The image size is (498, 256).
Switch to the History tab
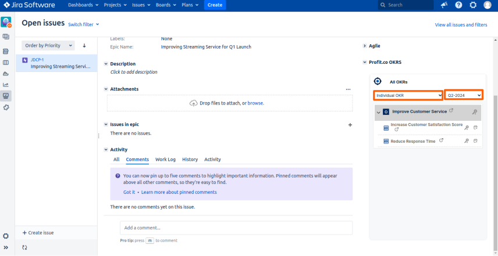point(190,160)
